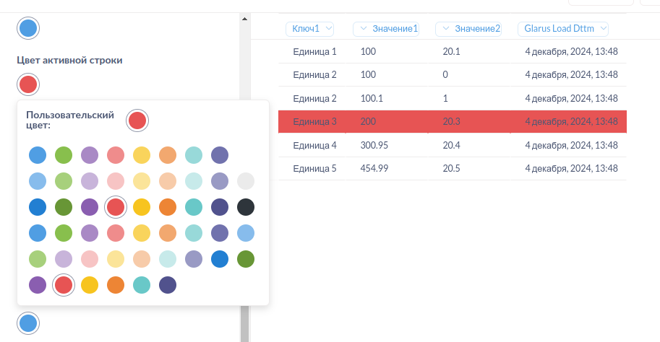Image resolution: width=660 pixels, height=342 pixels.
Task: Pick the black color swatch
Action: [246, 207]
